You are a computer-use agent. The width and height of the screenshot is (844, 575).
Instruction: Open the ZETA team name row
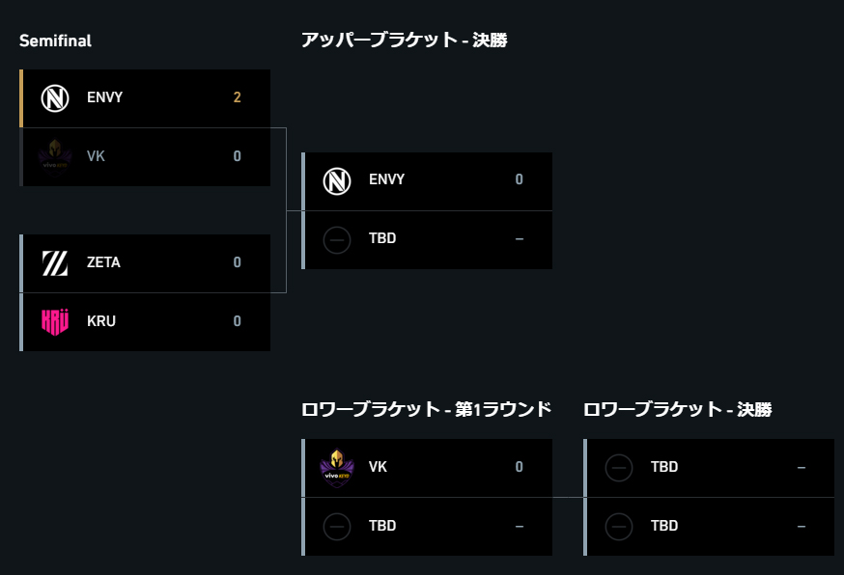pyautogui.click(x=145, y=263)
